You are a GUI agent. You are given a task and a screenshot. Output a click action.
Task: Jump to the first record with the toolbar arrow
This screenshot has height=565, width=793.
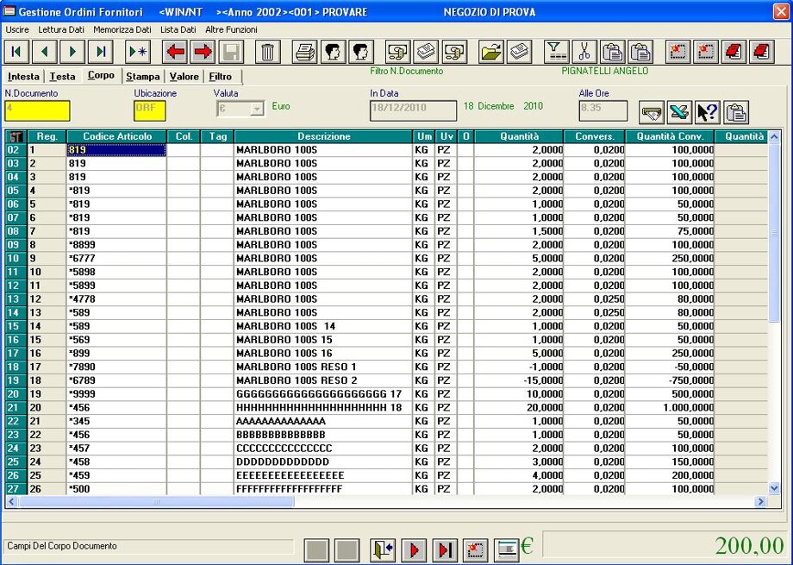(16, 52)
